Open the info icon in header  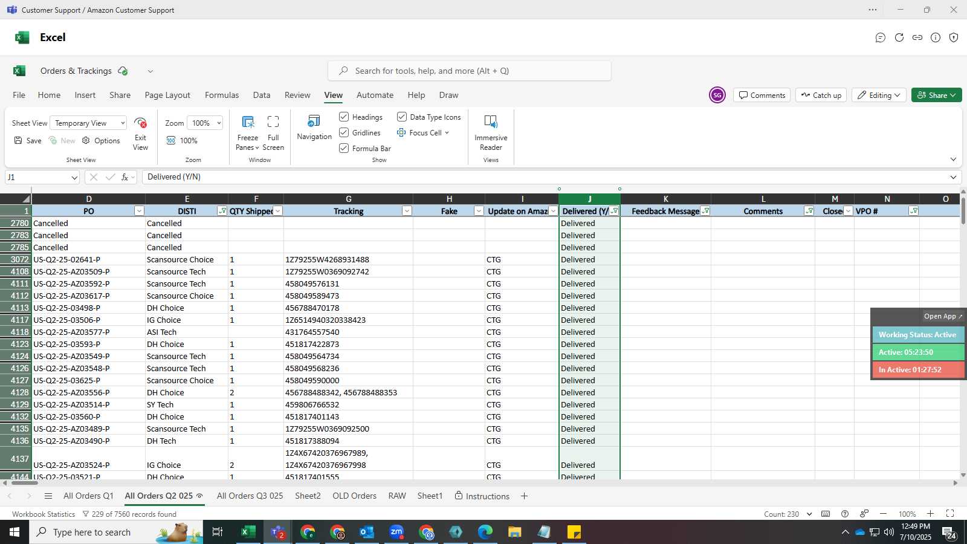[x=936, y=37]
